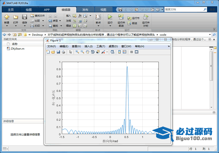Toggle Insert Legend icon
219x153 pixels.
point(124,52)
